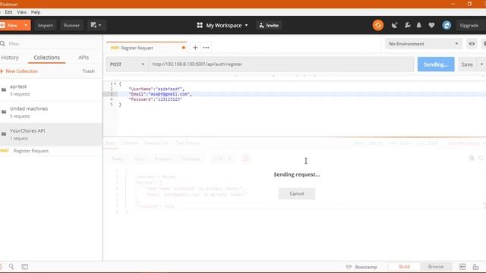The height and width of the screenshot is (273, 486).
Task: Open the api test collection
Action: tap(51, 89)
